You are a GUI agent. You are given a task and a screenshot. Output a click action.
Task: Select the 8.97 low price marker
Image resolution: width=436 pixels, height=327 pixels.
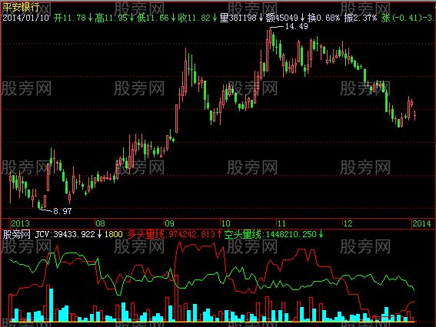pyautogui.click(x=62, y=211)
